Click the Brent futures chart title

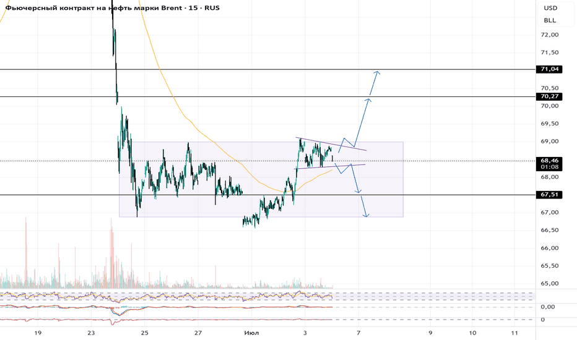pyautogui.click(x=113, y=7)
